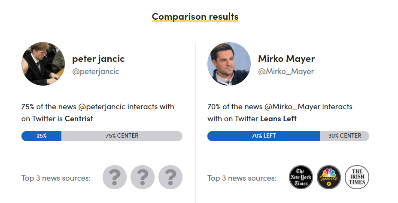Open peter jancic's profile photo
398x203 pixels.
(43, 64)
